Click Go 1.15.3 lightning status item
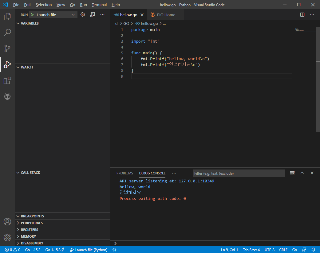 click(55, 250)
